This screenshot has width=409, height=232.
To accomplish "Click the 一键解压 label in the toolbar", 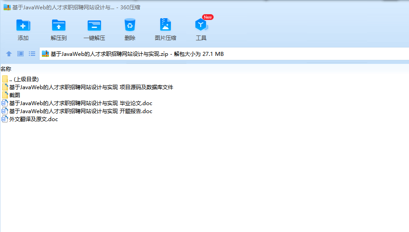I will click(94, 38).
